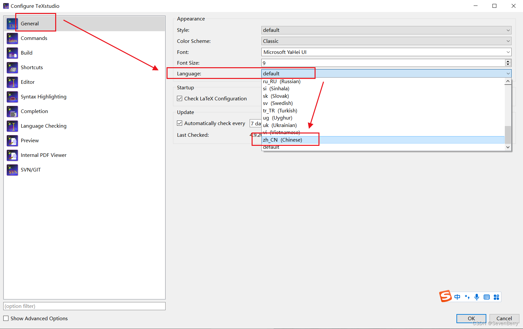Viewport: 523px width, 329px height.
Task: Click the Sogou input method S logo
Action: click(445, 296)
